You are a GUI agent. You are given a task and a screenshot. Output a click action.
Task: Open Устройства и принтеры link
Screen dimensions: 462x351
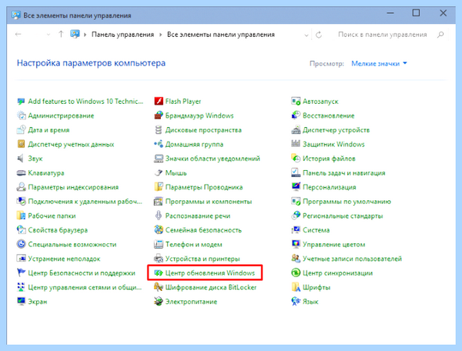[x=203, y=259]
